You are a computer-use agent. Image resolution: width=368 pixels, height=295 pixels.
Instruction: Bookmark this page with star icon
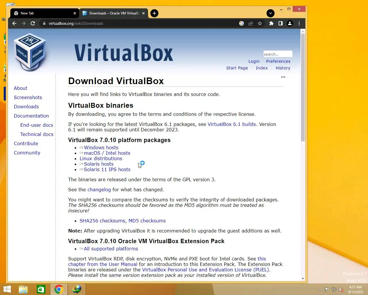tap(260, 23)
